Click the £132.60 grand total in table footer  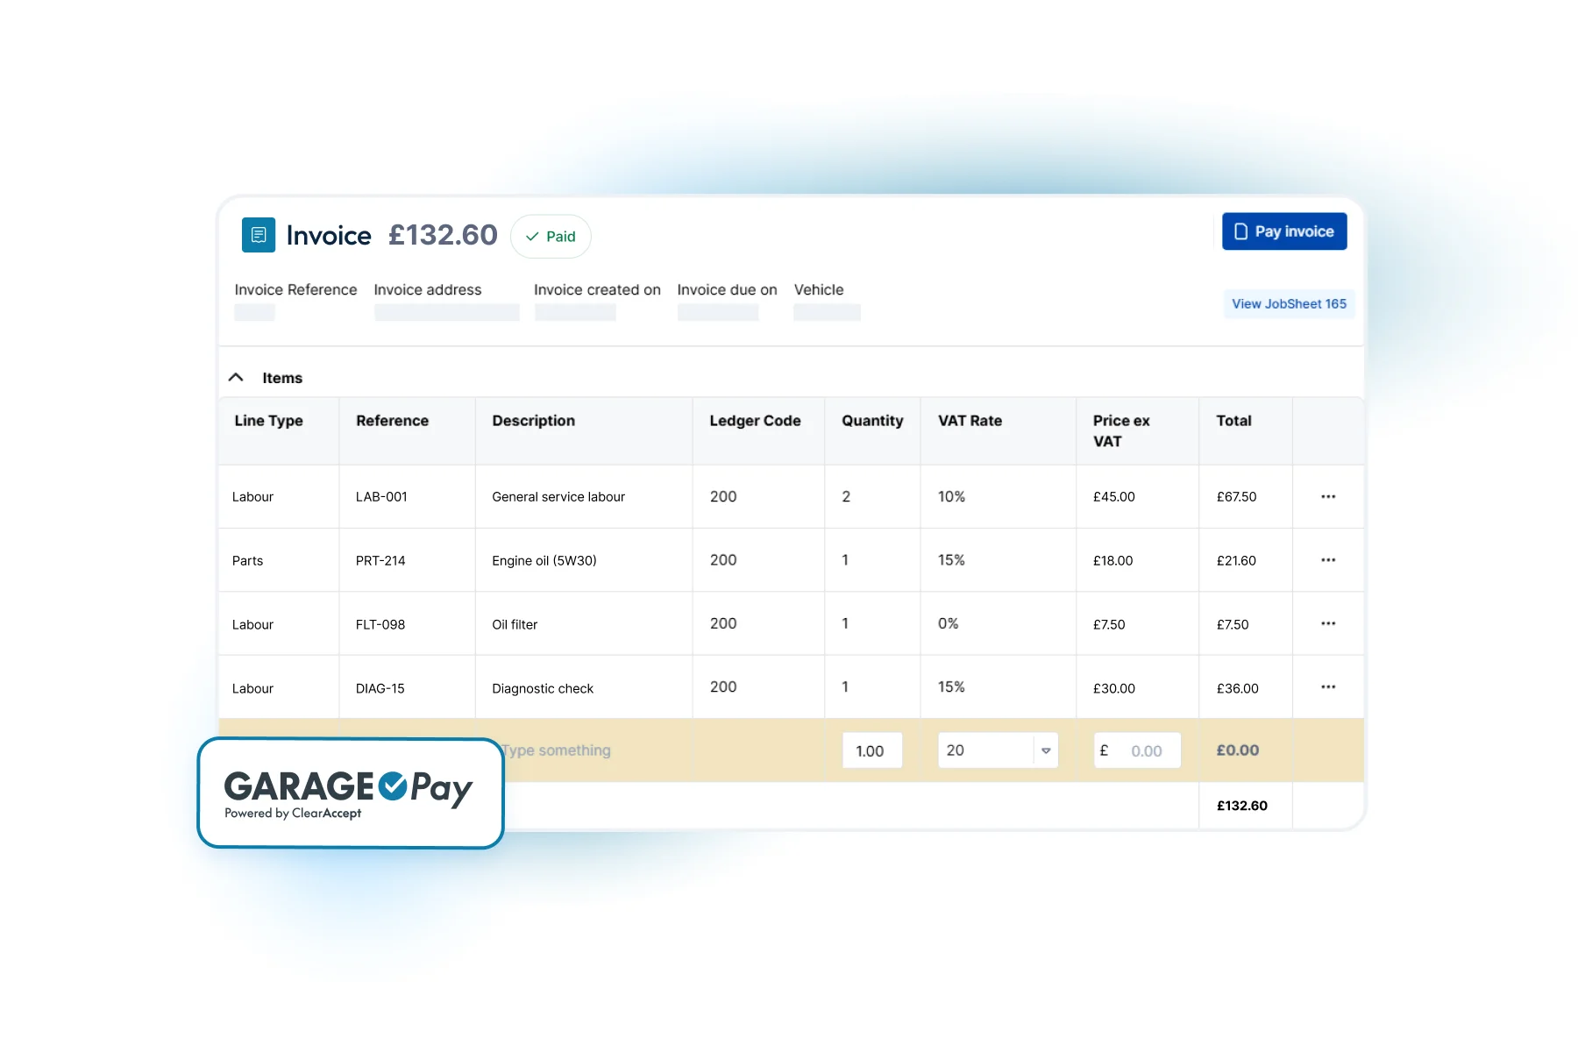(1241, 806)
